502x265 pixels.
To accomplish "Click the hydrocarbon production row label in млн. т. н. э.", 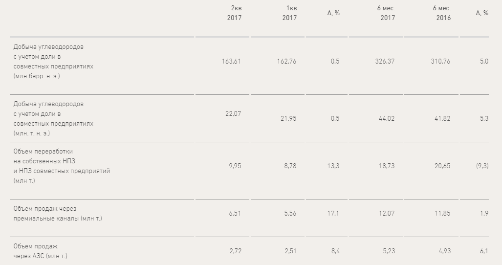I will 53,119.
